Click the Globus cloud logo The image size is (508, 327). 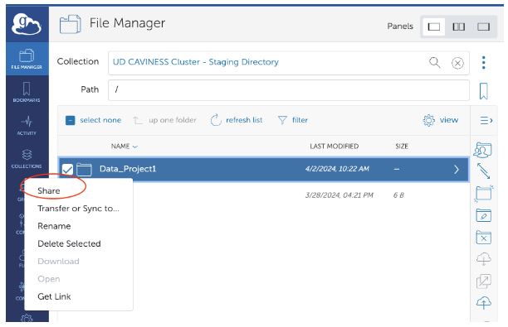point(27,24)
